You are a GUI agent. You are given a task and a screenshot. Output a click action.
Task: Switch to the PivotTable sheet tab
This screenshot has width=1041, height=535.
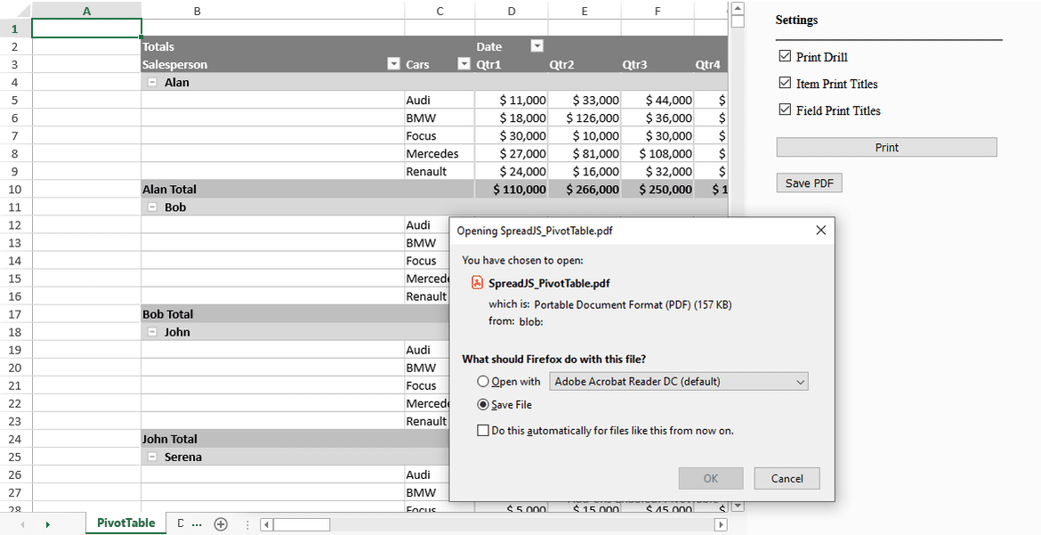click(x=125, y=523)
